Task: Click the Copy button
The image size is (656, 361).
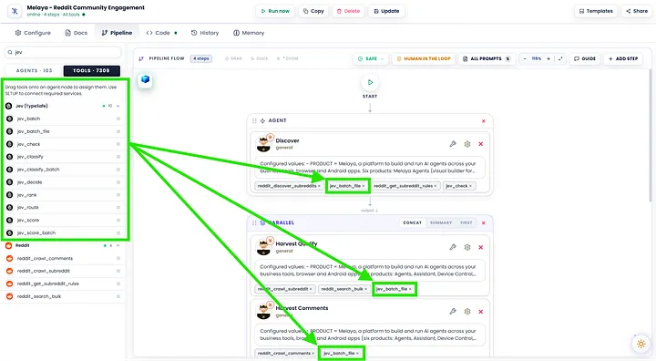Action: pos(313,11)
